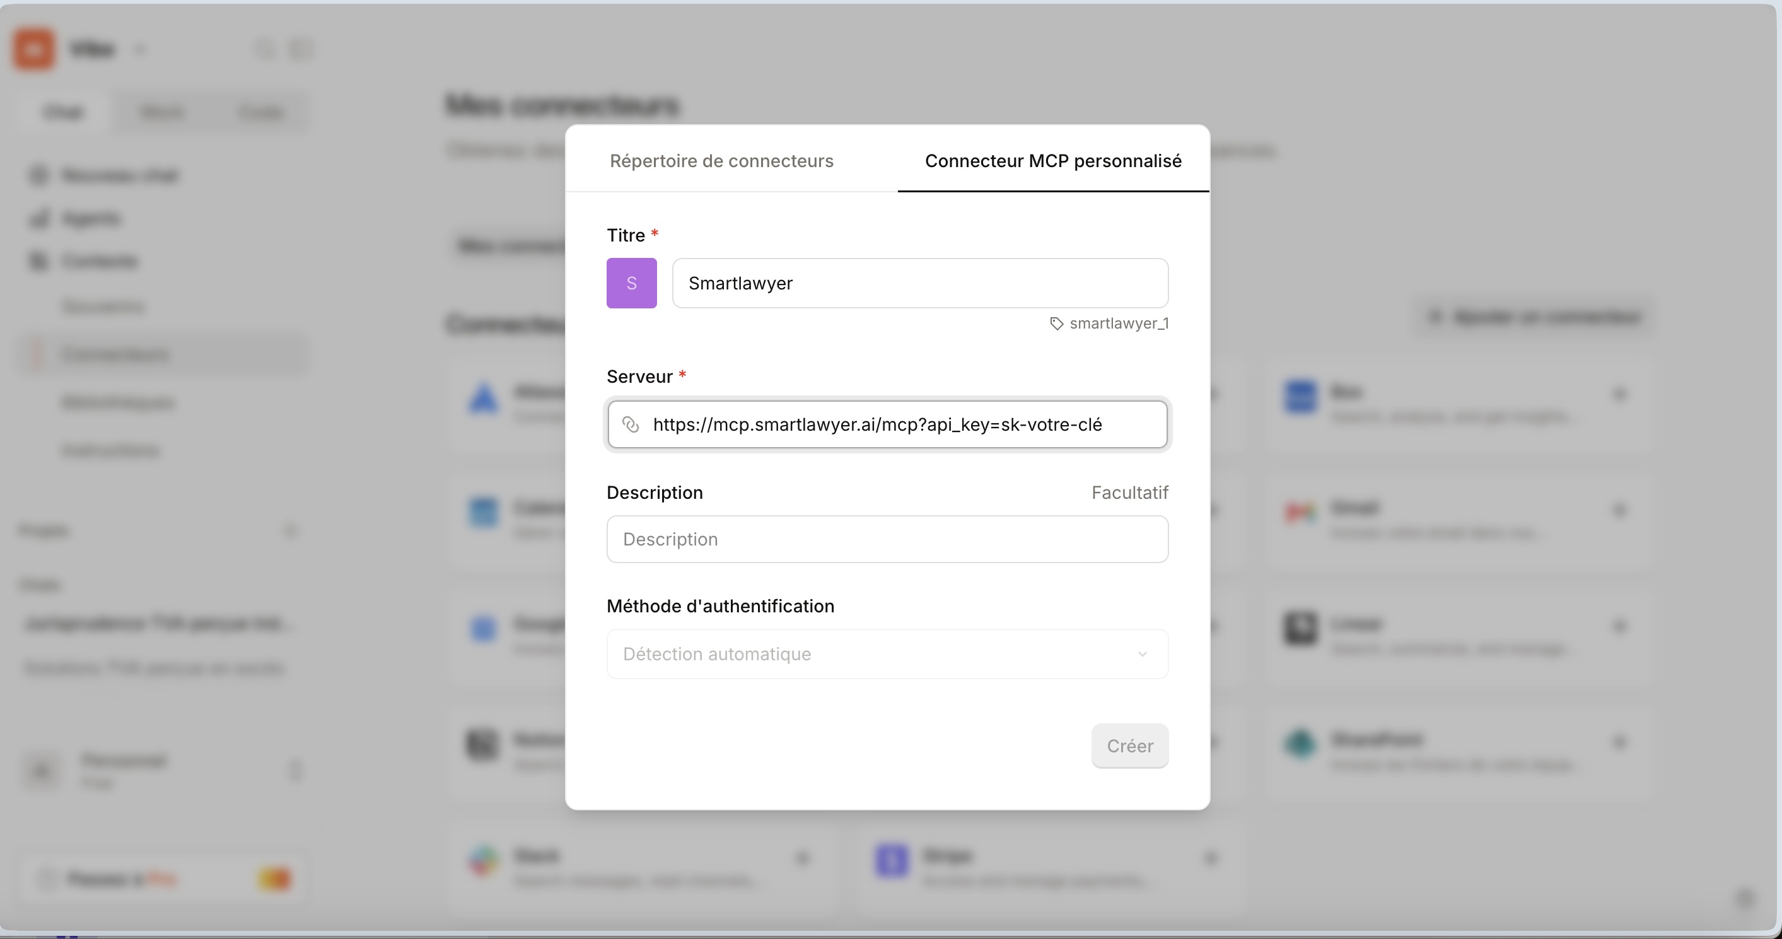Select the Connecteur MCP personnalisé tab
This screenshot has width=1782, height=939.
pos(1053,161)
